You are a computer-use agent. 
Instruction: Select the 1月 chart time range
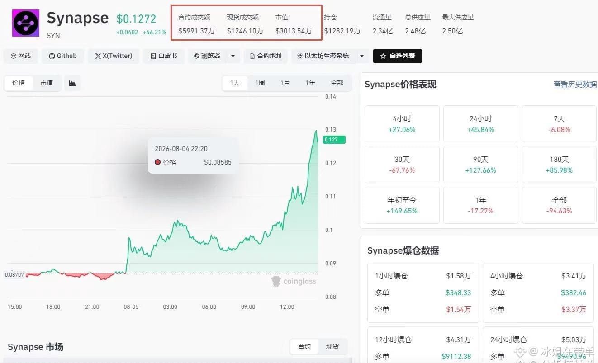tap(285, 83)
